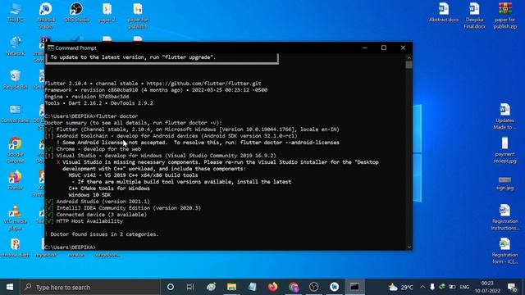Select the Registration Instructions document icon

click(505, 217)
